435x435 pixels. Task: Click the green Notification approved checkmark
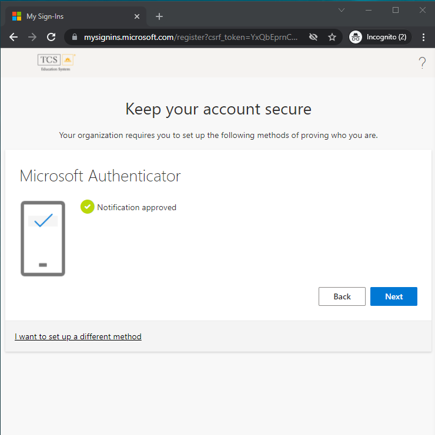click(87, 207)
